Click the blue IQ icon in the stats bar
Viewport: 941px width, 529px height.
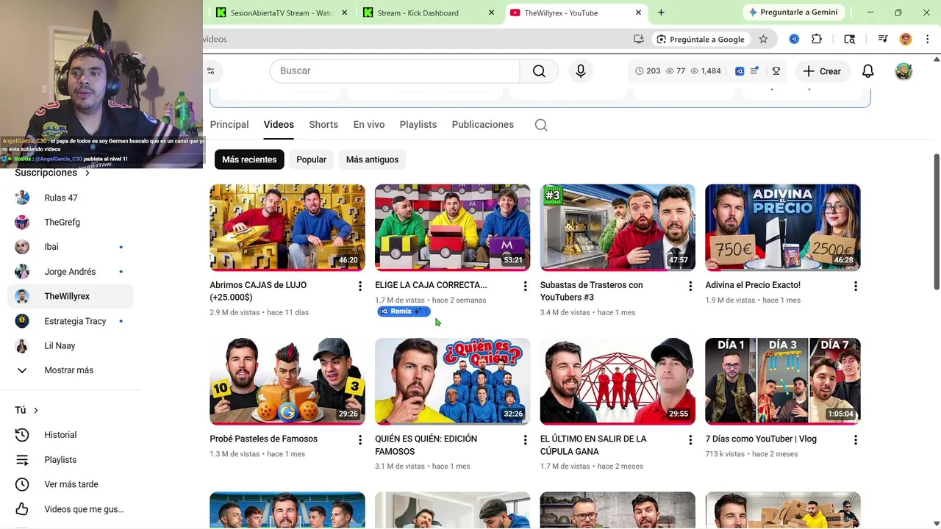[740, 71]
